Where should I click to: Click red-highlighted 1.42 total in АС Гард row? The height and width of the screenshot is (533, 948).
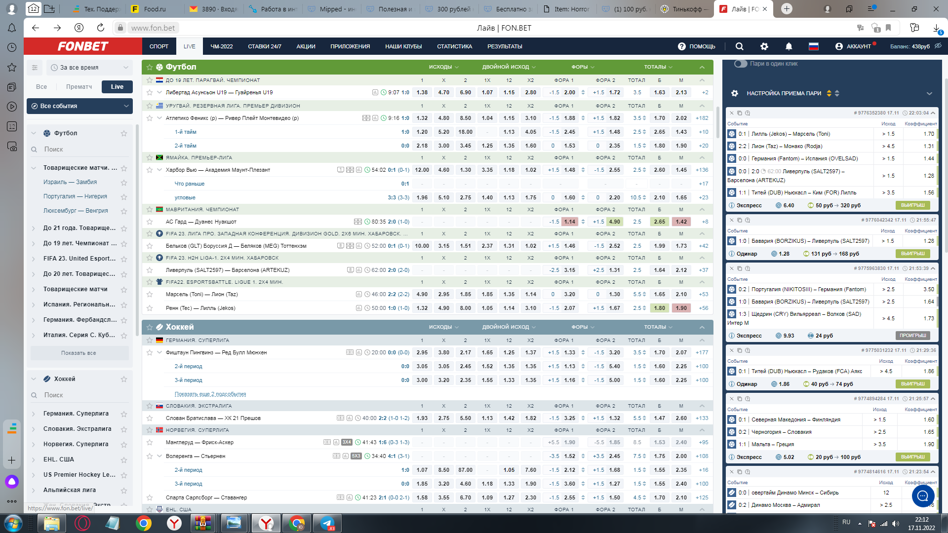[681, 222]
